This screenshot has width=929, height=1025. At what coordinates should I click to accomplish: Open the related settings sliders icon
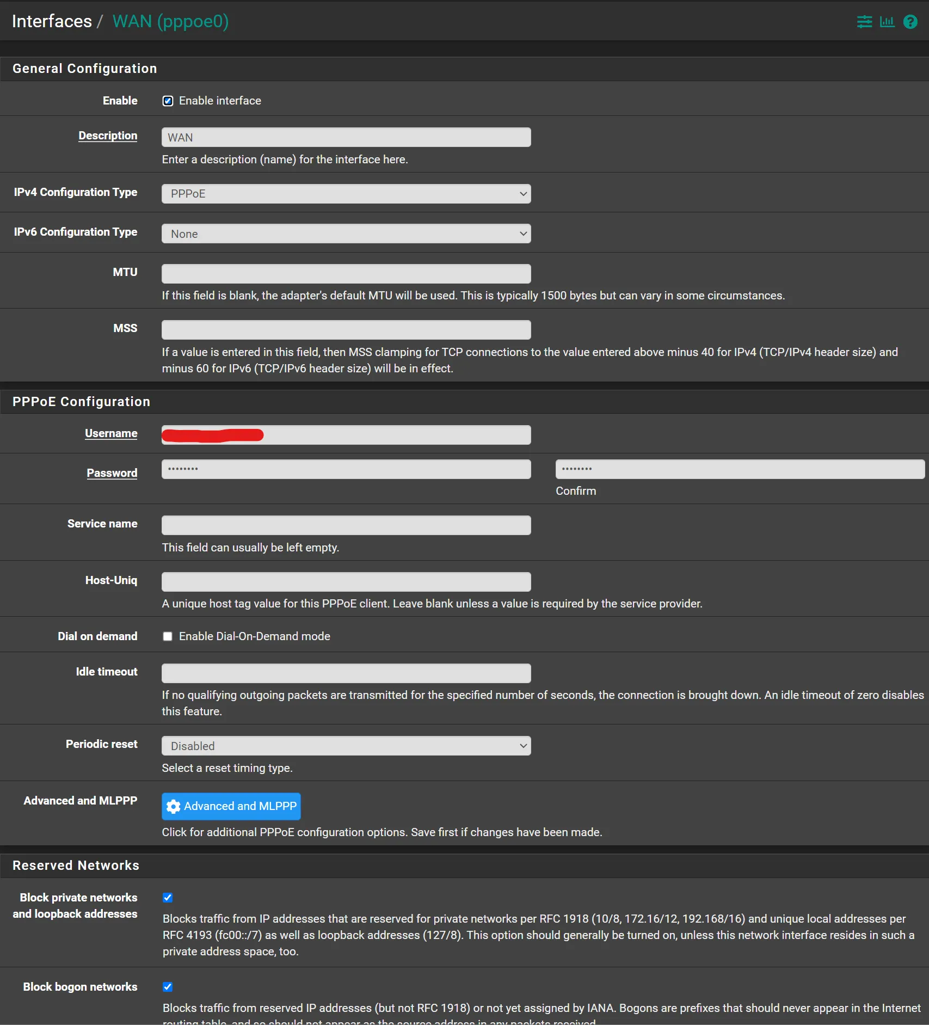(x=864, y=22)
